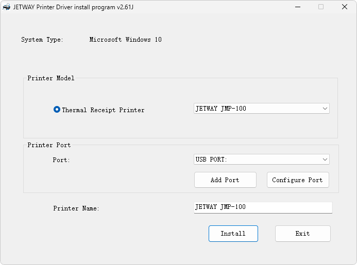Click the disabled maximize window icon
The image size is (357, 265).
click(x=321, y=7)
